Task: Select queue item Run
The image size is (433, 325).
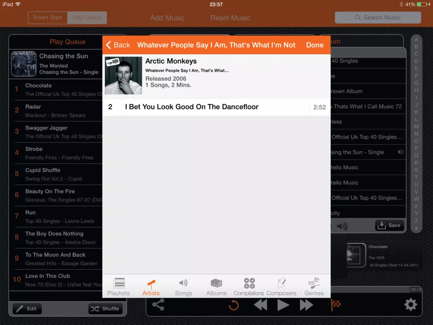Action: pyautogui.click(x=56, y=217)
